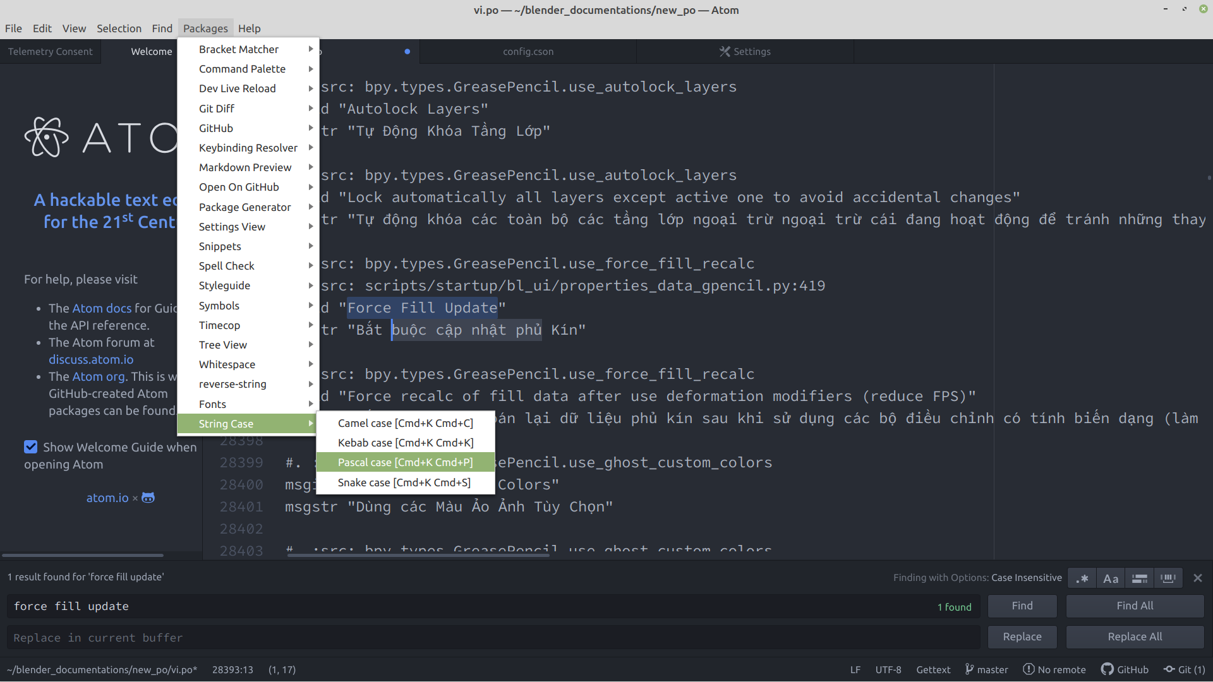This screenshot has height=682, width=1213.
Task: Open the GitHub panel from status bar
Action: coord(1125,669)
